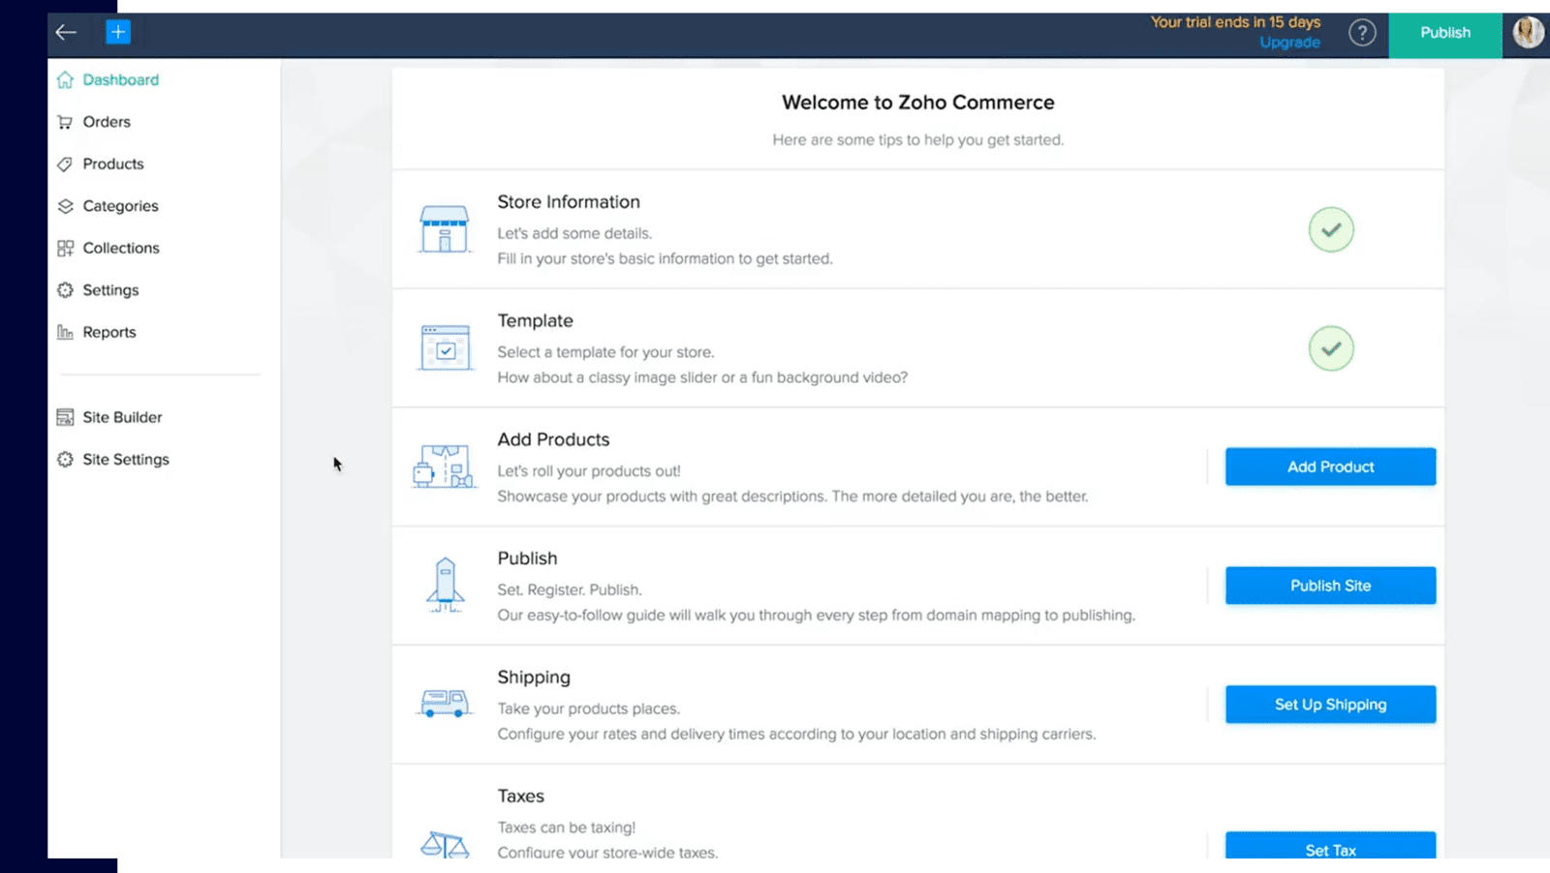Click the Shipping heading

(534, 677)
